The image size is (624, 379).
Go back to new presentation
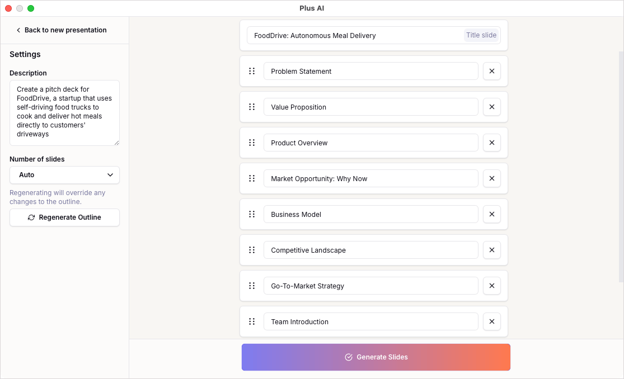pos(62,30)
